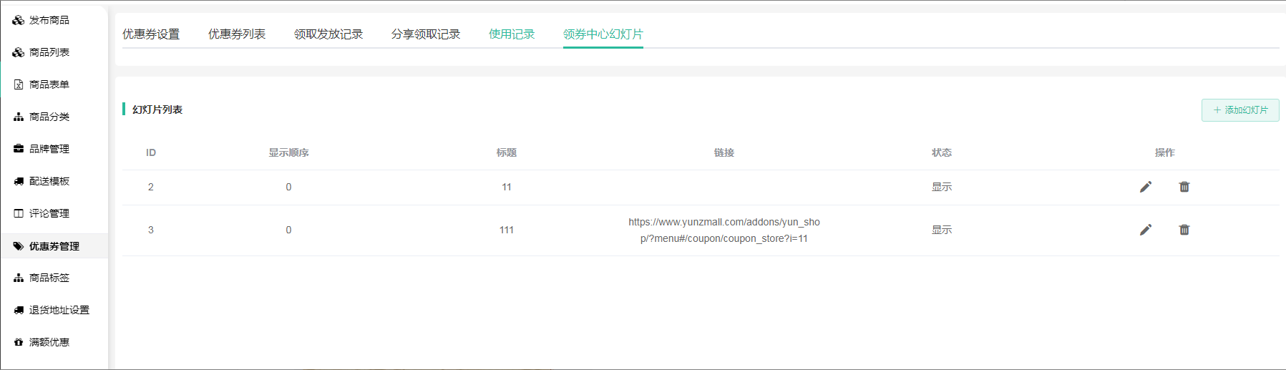Edit the slide titled 111 using the pencil icon
The height and width of the screenshot is (370, 1286).
click(x=1146, y=230)
